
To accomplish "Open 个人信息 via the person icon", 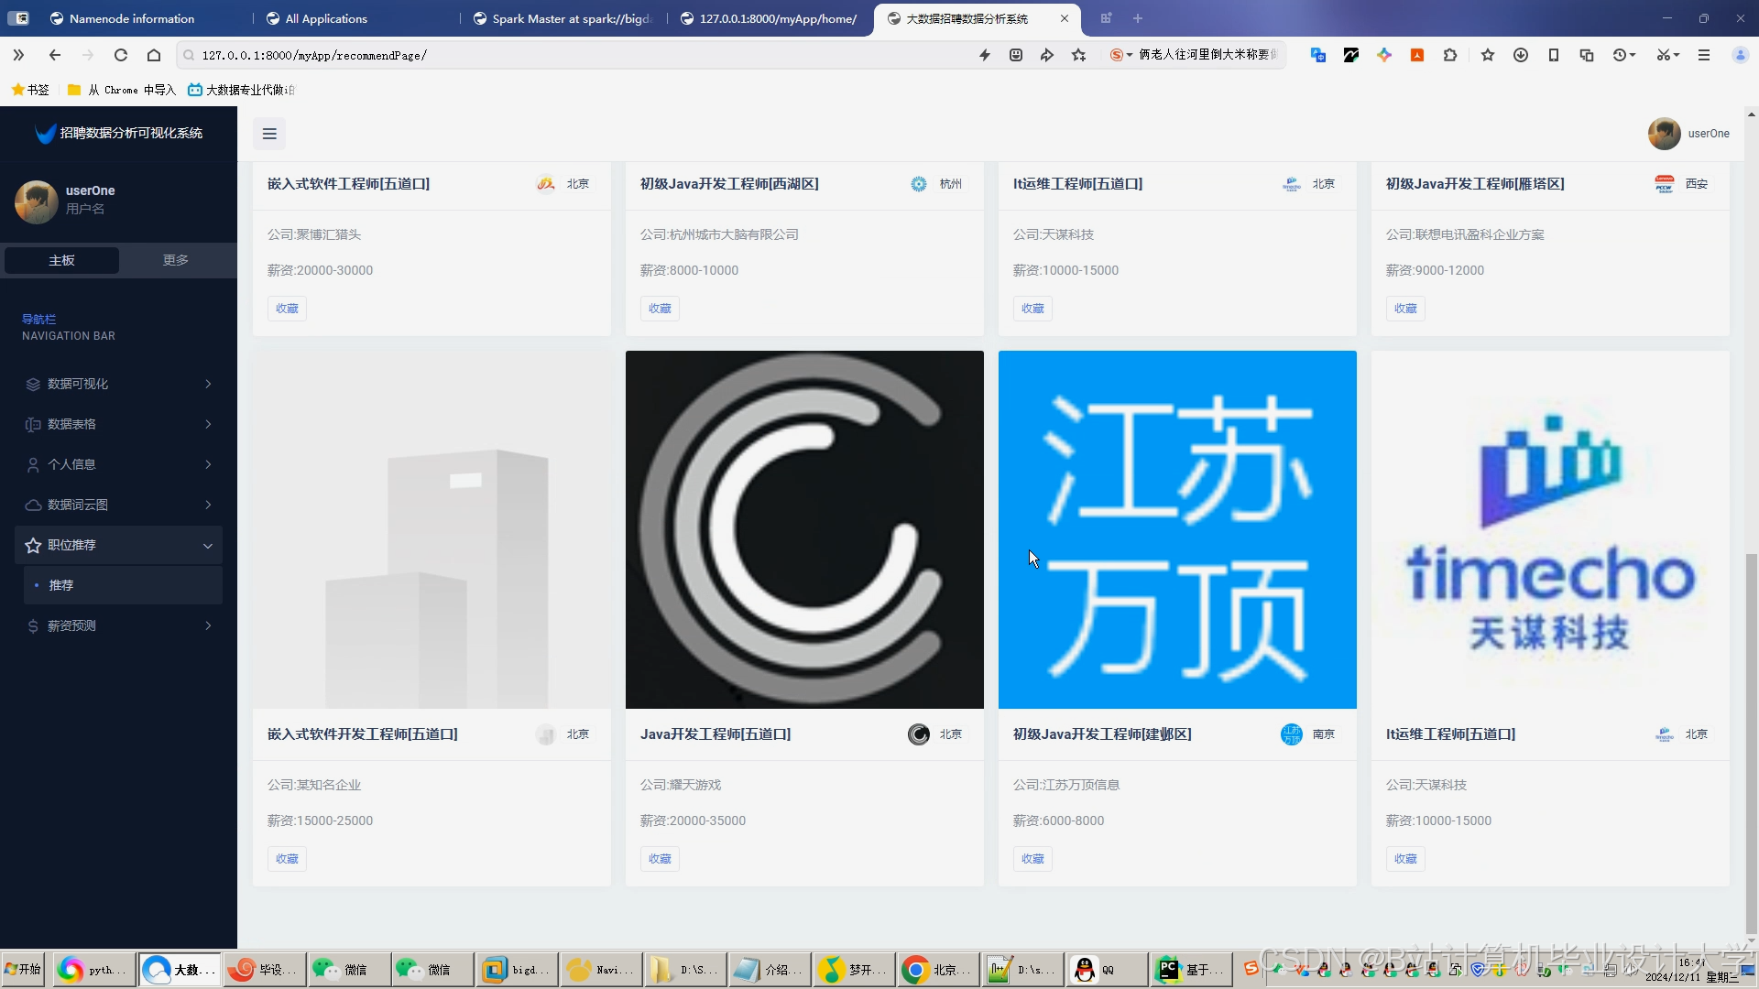I will (x=32, y=464).
